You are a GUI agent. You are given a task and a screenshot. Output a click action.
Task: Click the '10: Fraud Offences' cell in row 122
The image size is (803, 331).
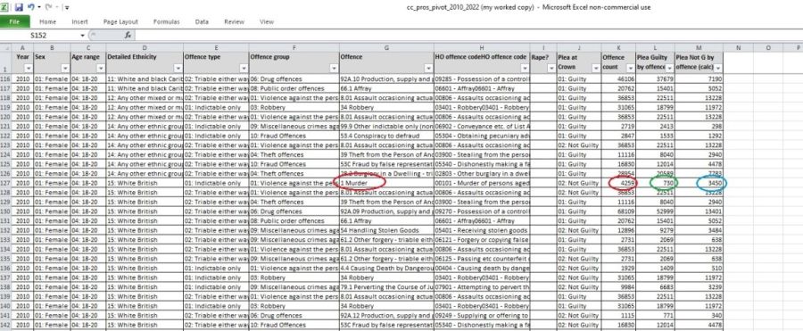(294, 136)
